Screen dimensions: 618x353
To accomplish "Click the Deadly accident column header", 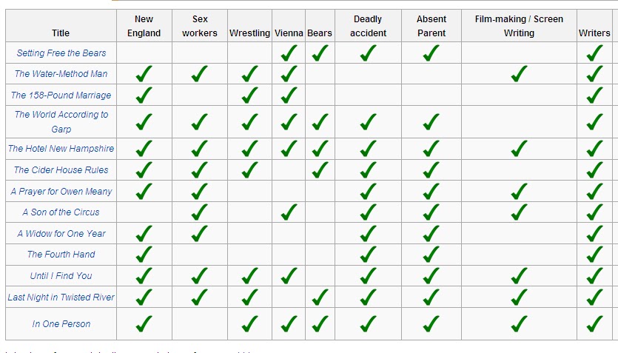I will point(368,26).
